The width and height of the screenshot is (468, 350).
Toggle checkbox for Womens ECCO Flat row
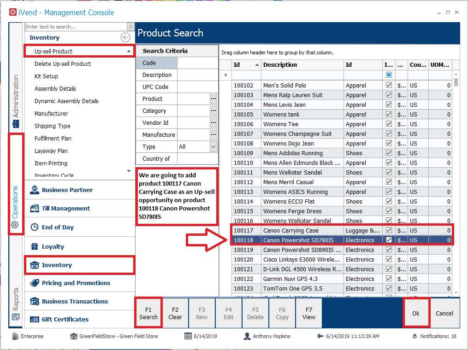[389, 201]
